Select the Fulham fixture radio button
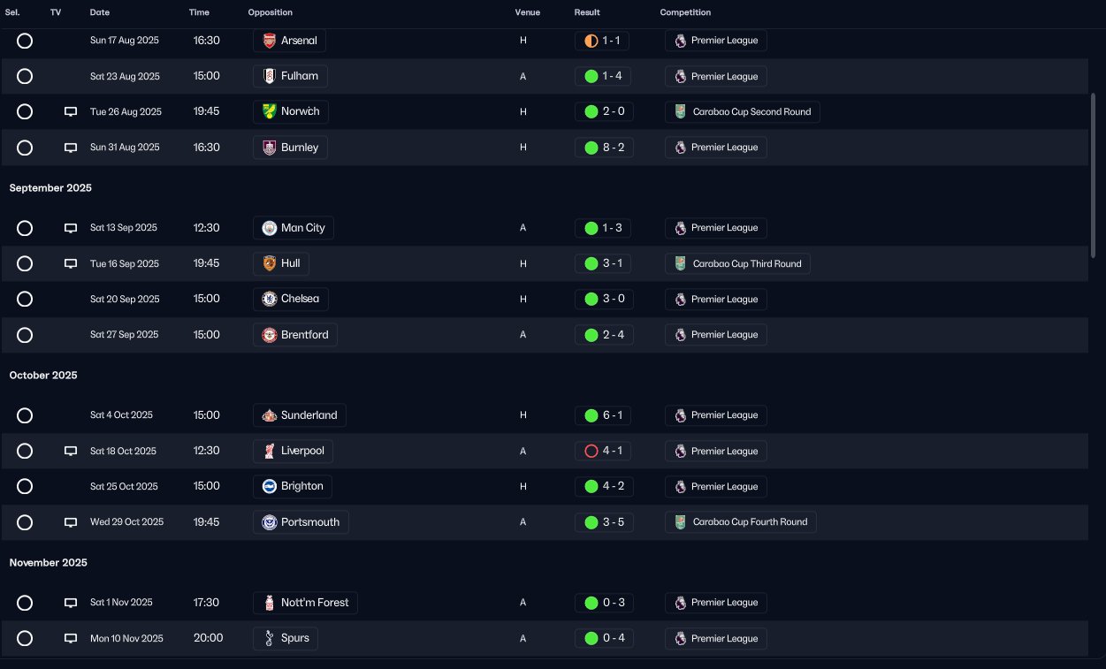1106x669 pixels. tap(25, 76)
